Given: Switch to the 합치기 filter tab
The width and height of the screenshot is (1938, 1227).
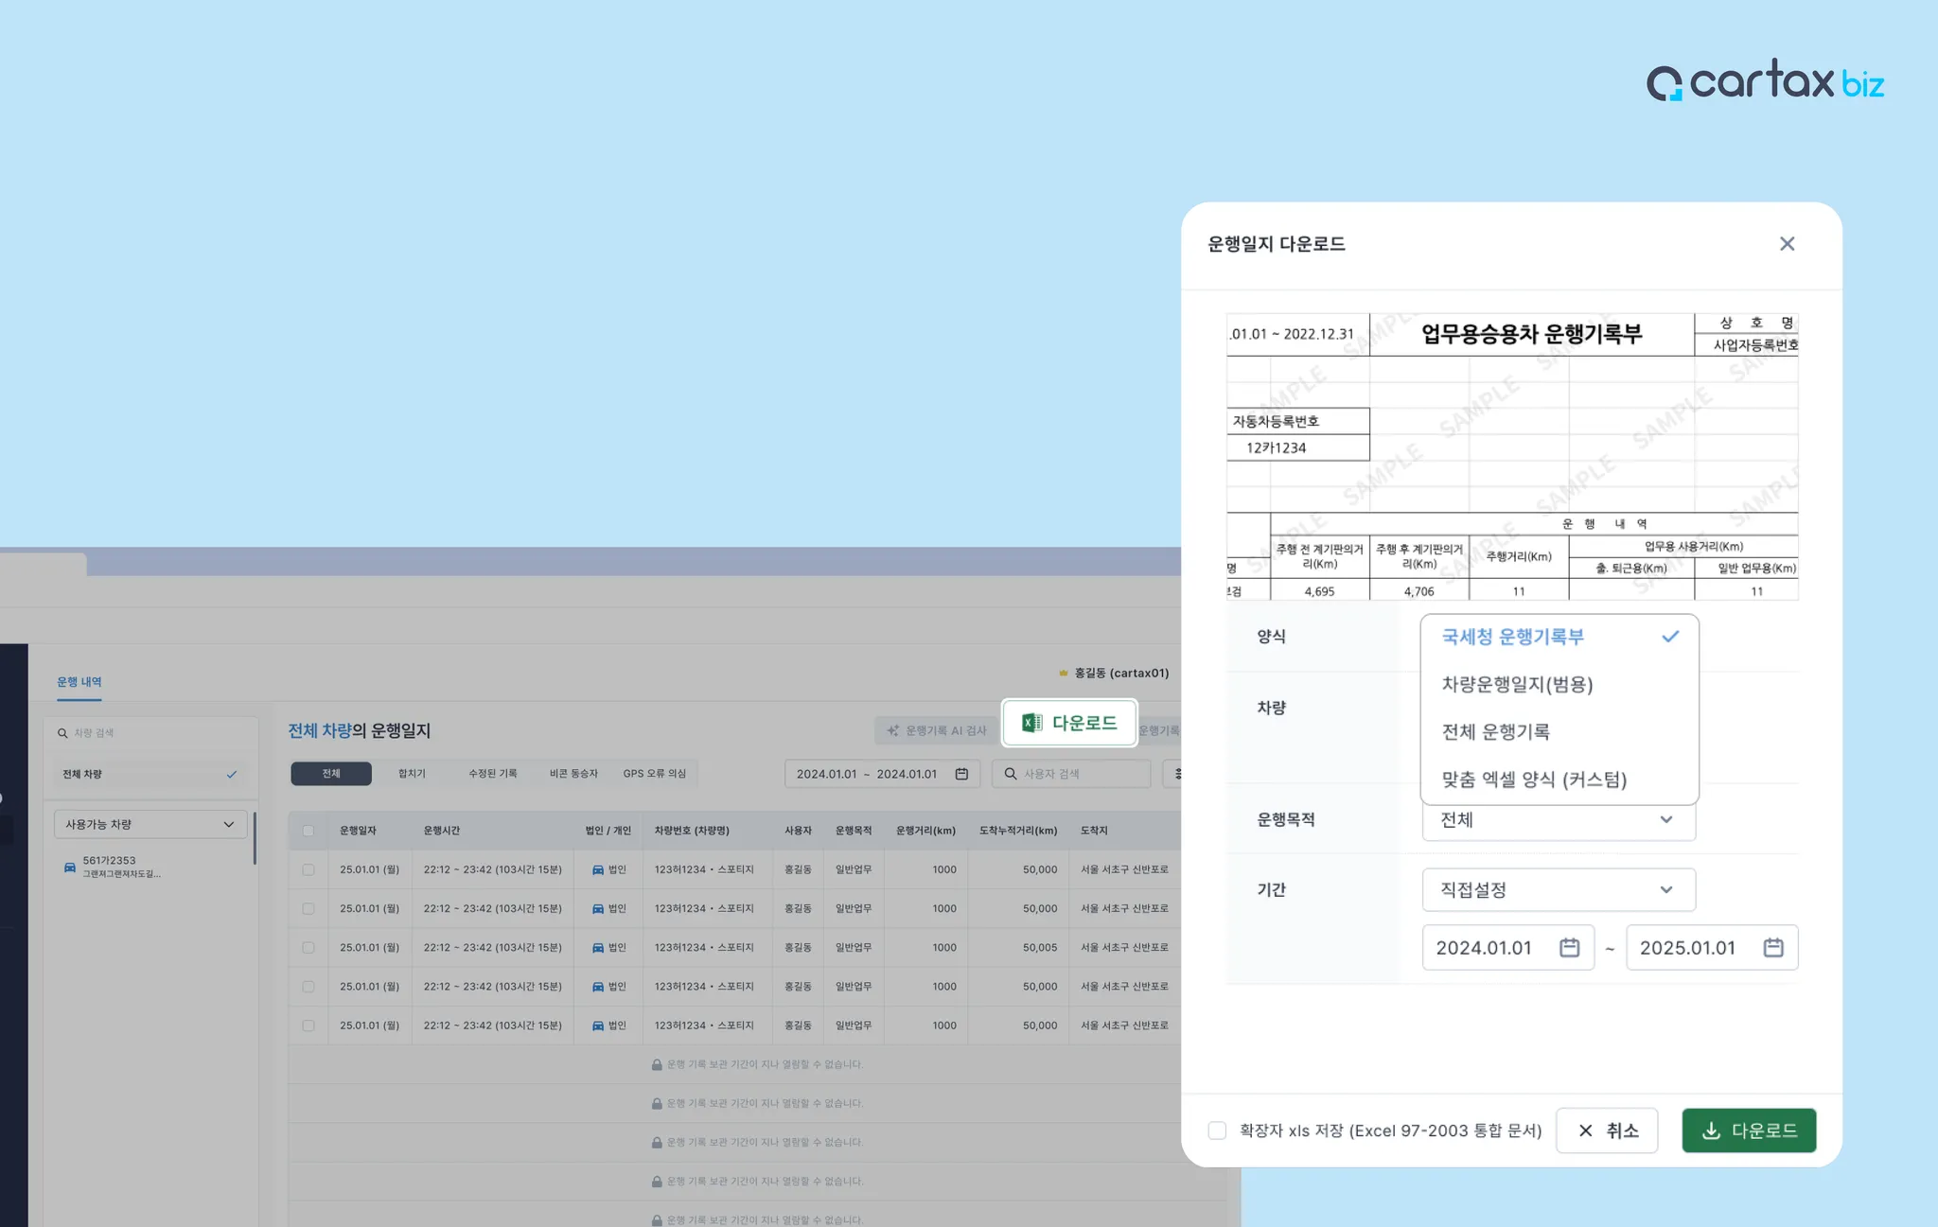Looking at the screenshot, I should 412,774.
